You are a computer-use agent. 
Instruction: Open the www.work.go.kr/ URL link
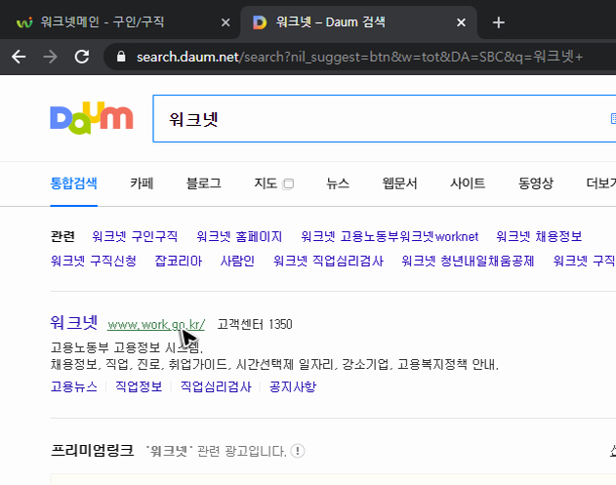click(156, 325)
